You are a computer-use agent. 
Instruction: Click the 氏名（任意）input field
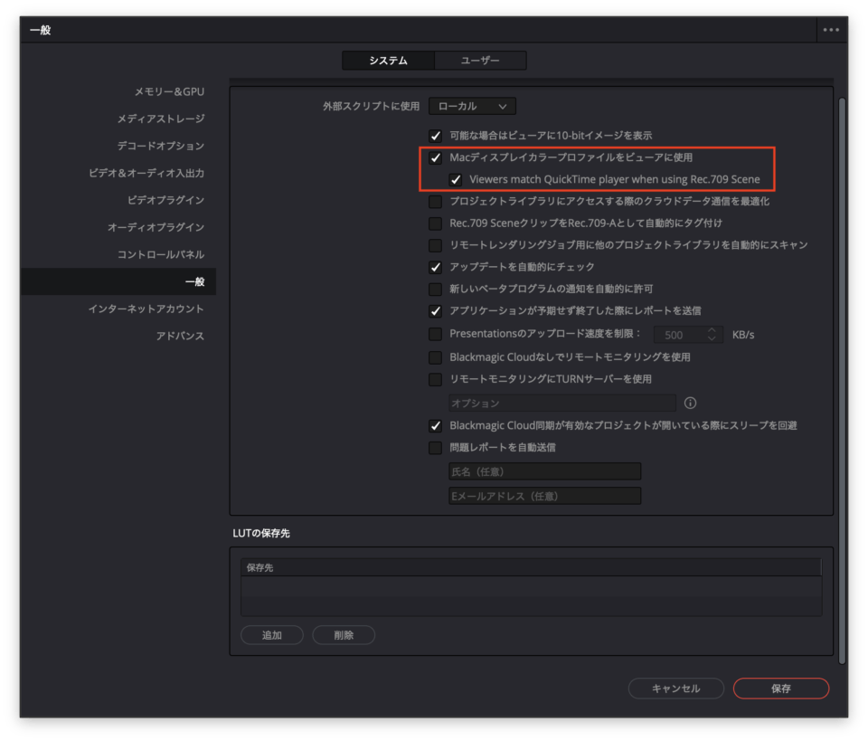544,471
